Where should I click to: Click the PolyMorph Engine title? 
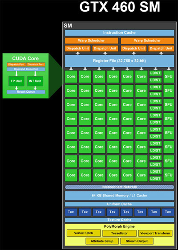119,226
